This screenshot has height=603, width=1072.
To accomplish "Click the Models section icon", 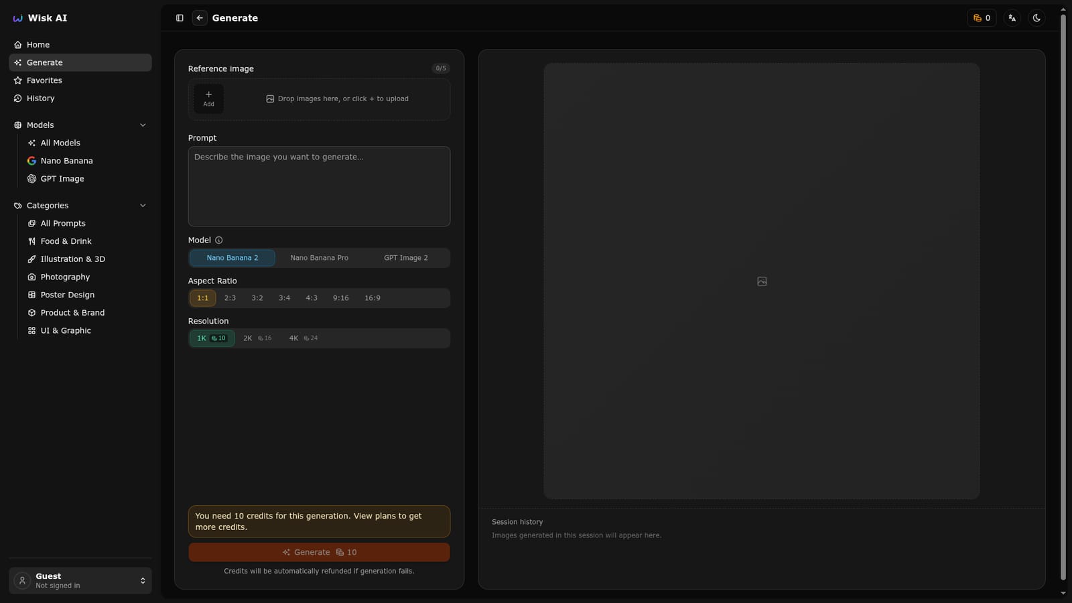I will 18,125.
